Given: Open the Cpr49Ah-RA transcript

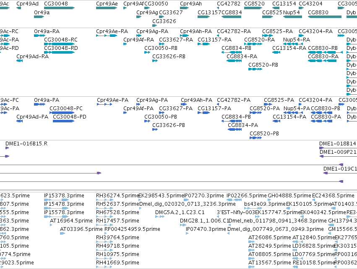Looking at the screenshot, I should tap(196, 31).
